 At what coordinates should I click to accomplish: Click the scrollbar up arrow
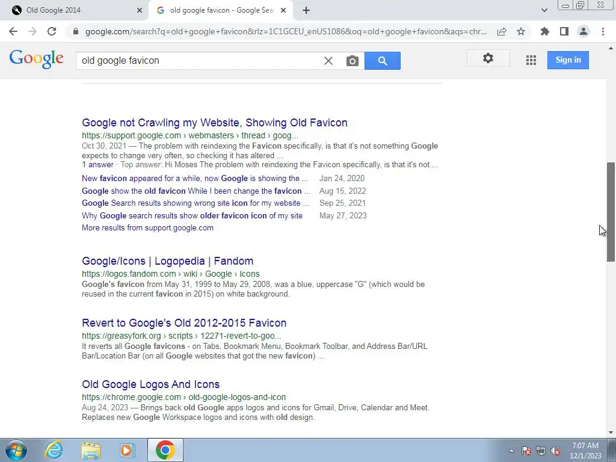(x=611, y=48)
